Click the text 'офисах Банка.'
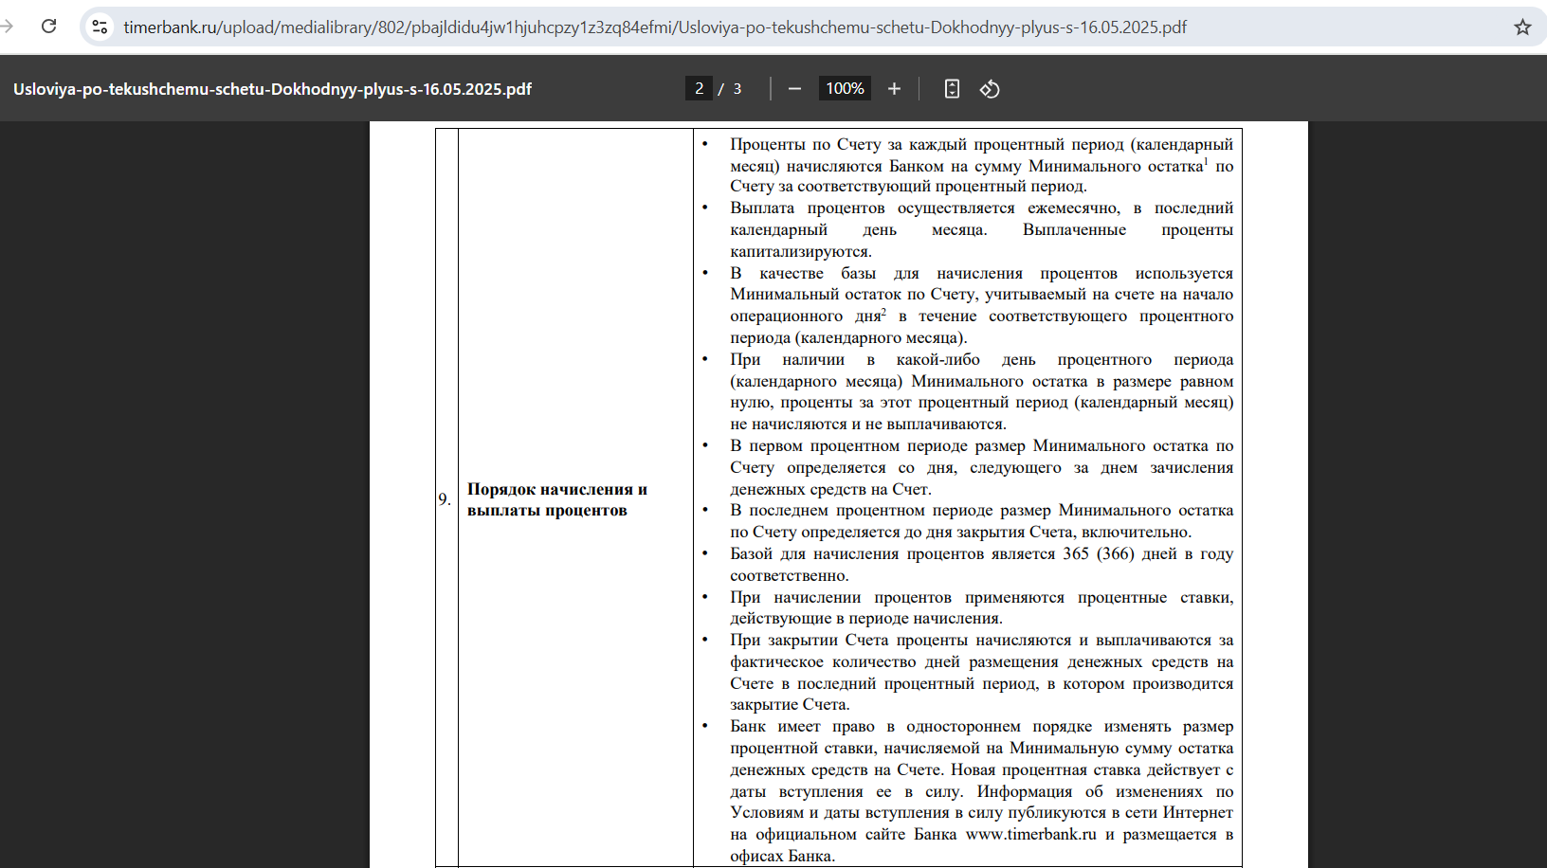The image size is (1547, 868). (783, 856)
